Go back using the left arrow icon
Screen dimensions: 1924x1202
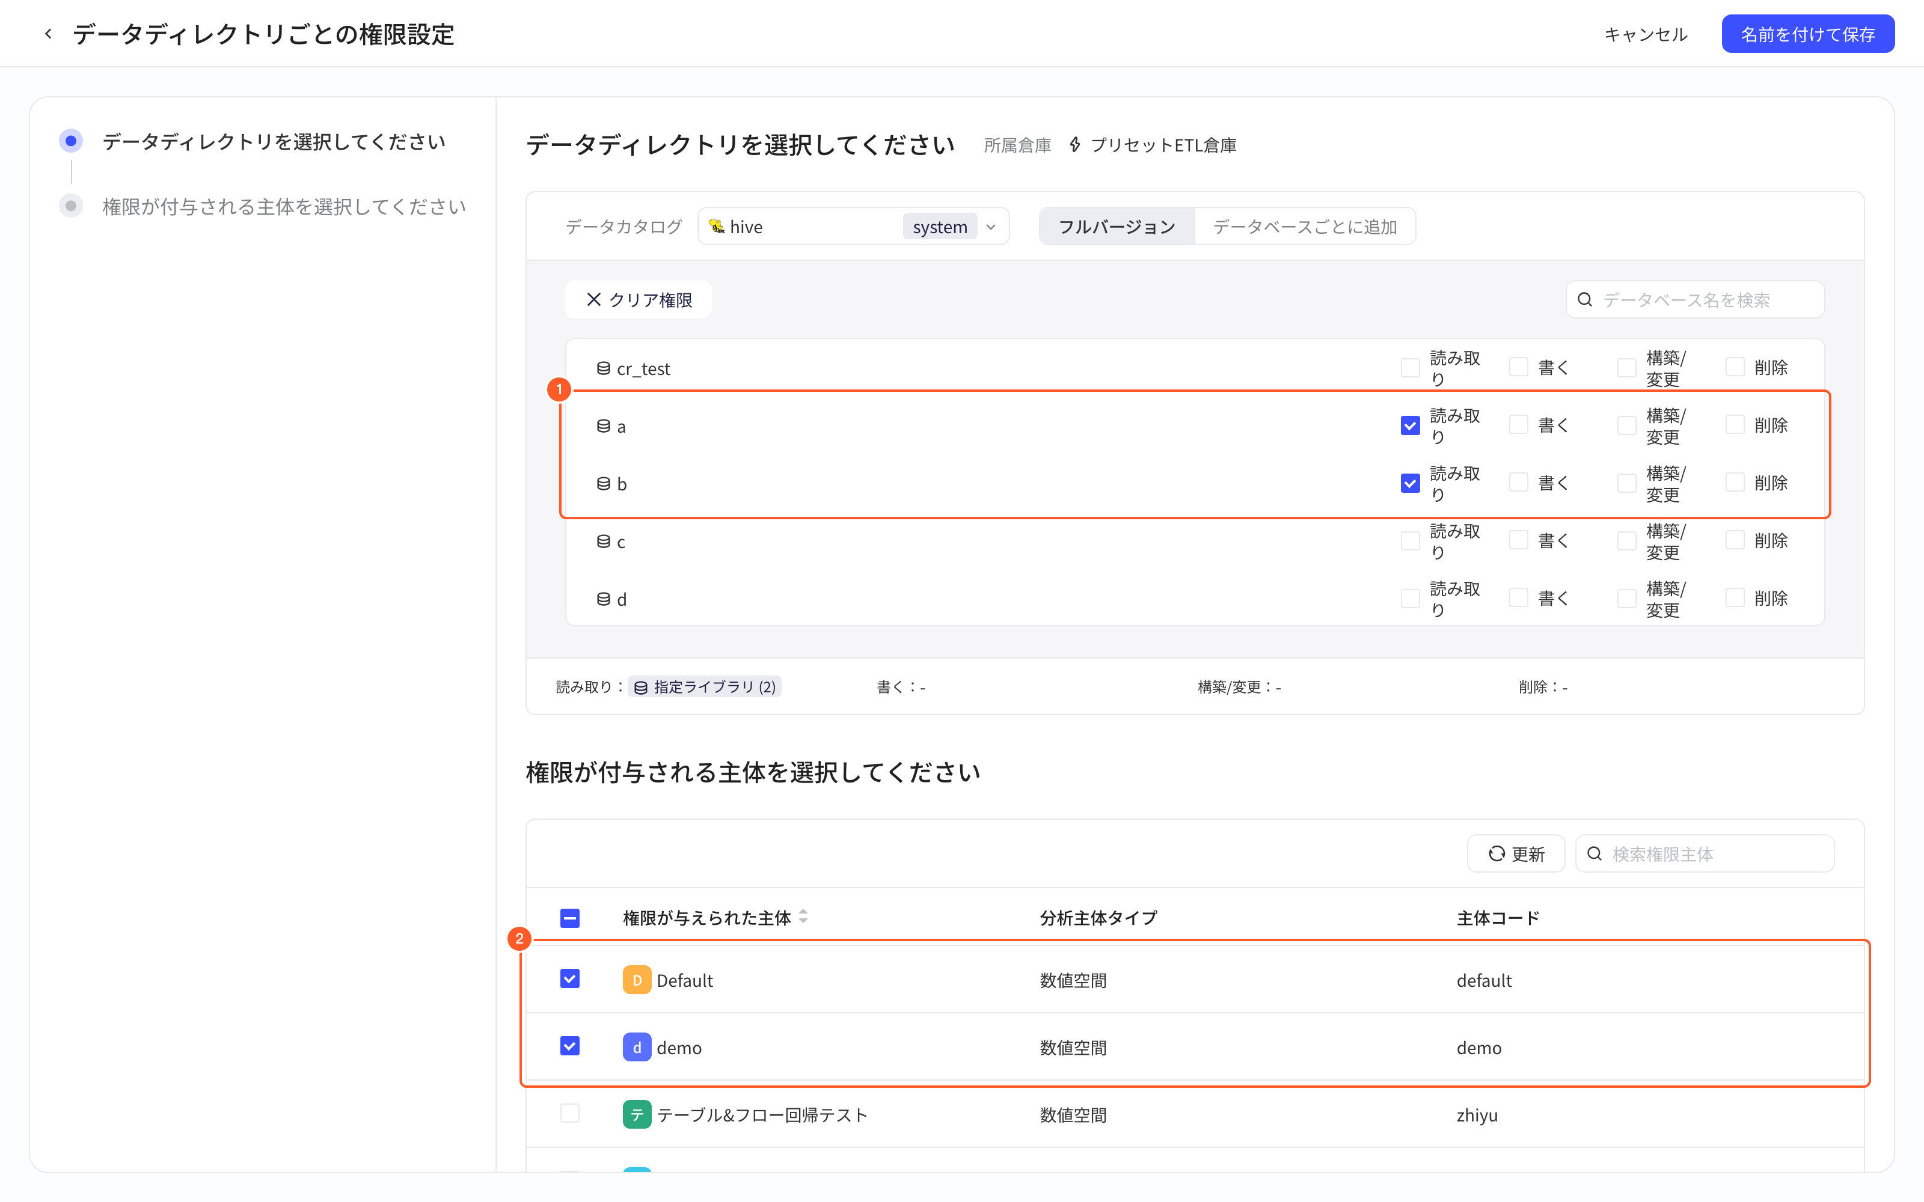coord(49,34)
